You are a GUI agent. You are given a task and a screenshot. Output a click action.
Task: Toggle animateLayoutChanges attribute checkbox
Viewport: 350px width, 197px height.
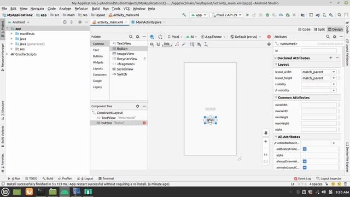(305, 167)
